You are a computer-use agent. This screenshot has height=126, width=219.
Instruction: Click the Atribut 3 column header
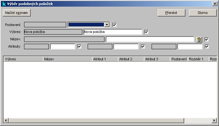[x=157, y=59]
